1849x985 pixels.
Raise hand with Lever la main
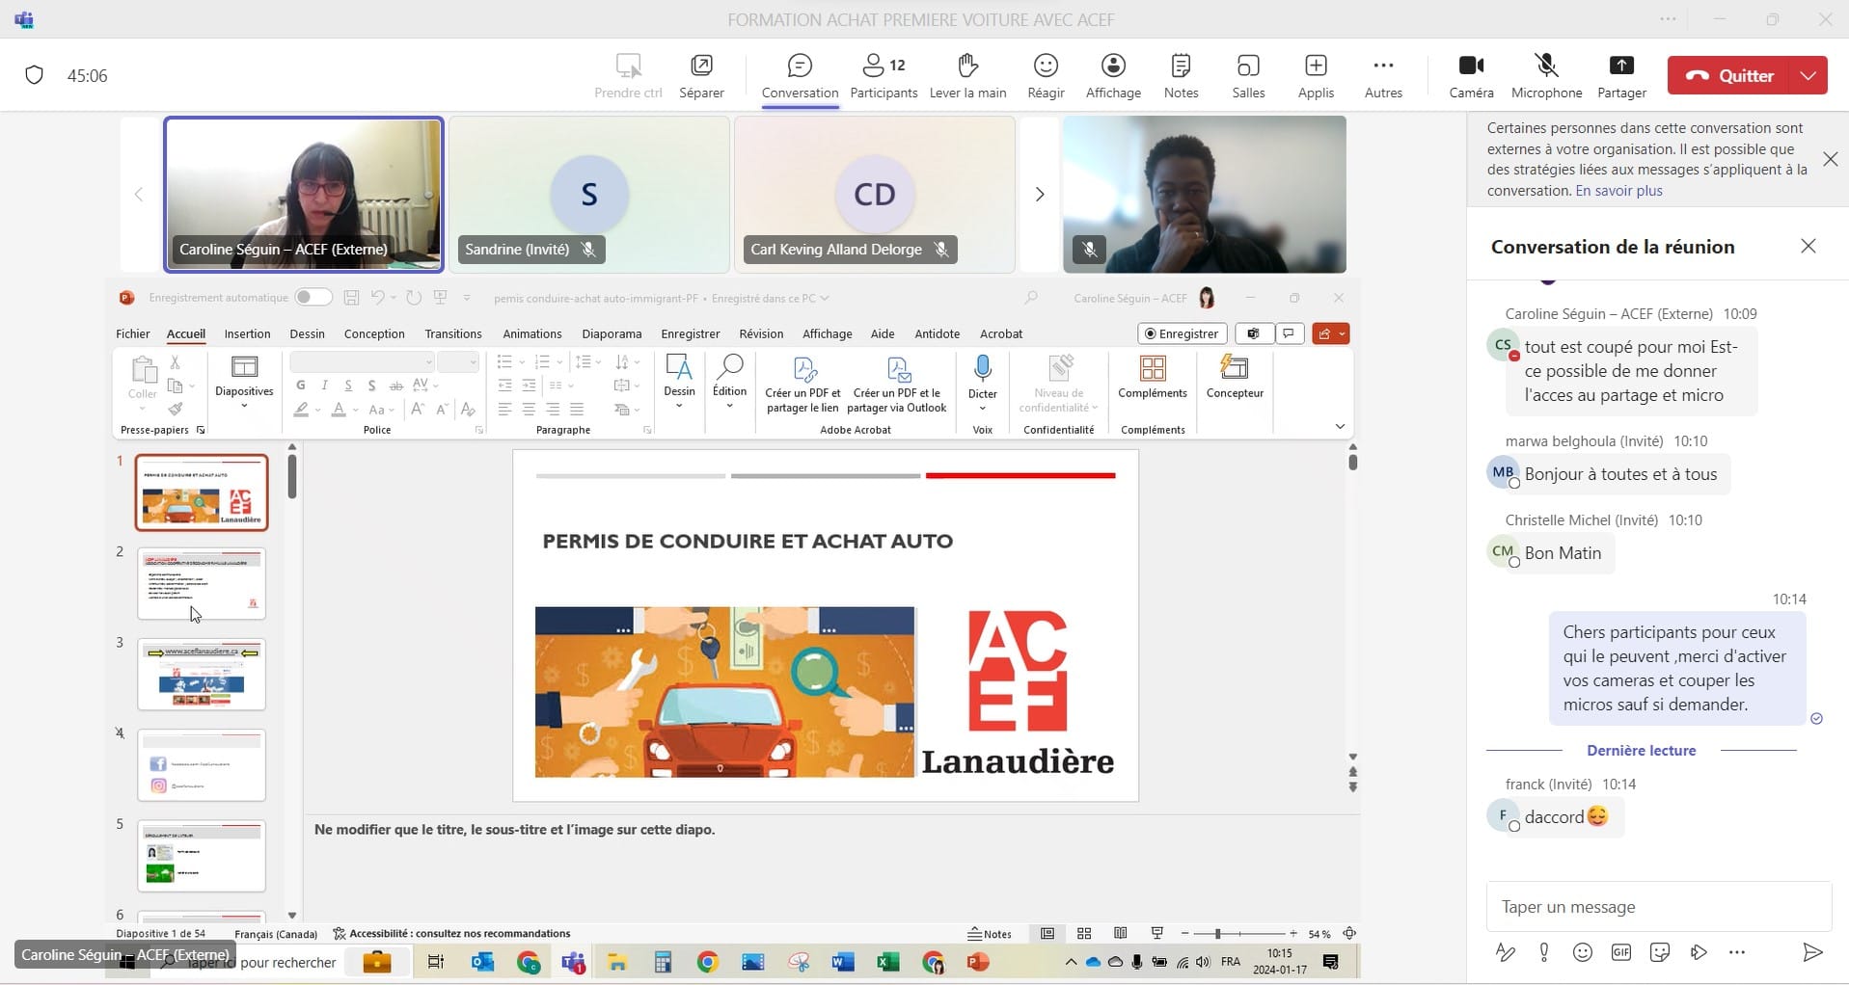click(967, 76)
